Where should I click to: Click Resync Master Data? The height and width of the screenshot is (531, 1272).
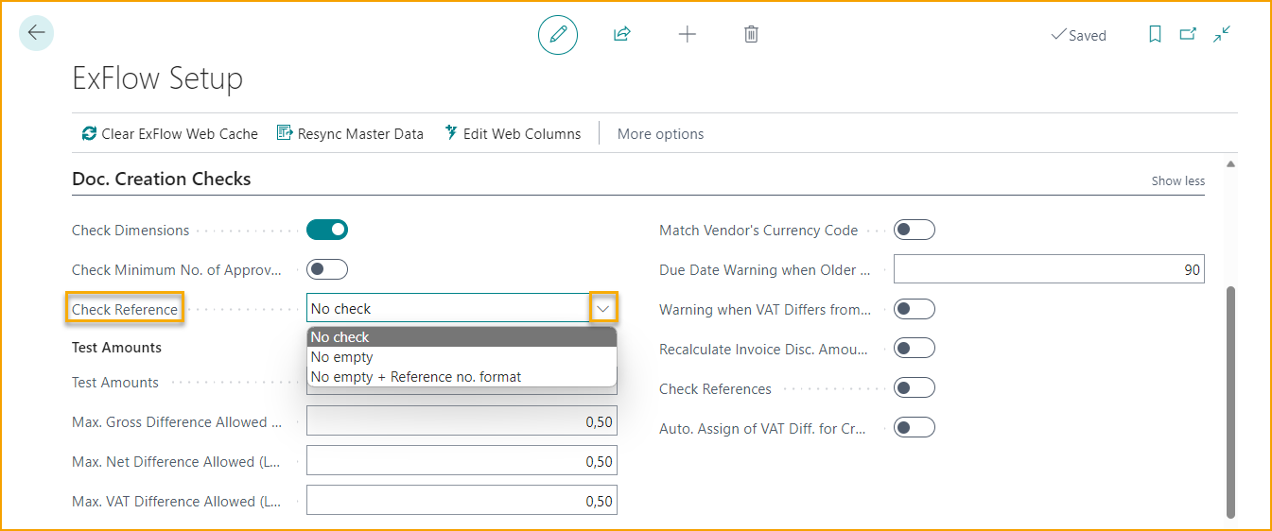pos(350,134)
